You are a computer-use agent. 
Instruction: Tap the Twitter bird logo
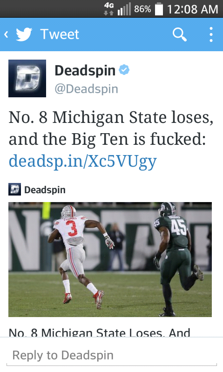[24, 34]
